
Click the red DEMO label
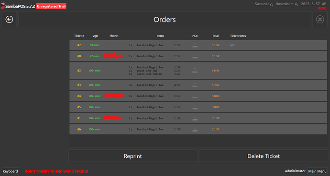(x=322, y=8)
